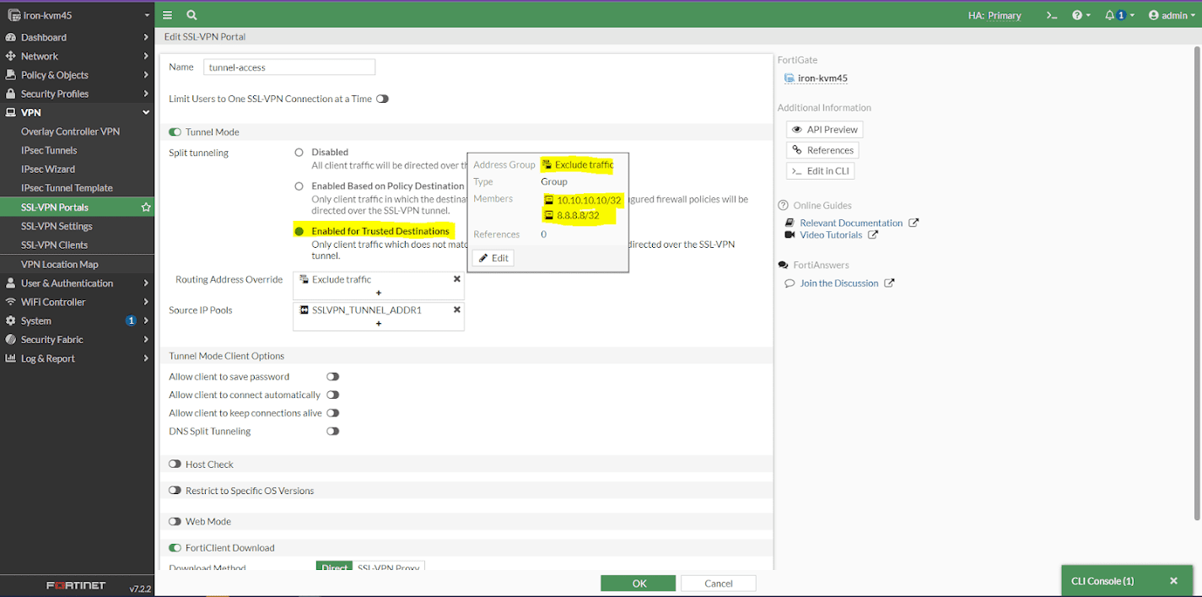Toggle Web Mode switch
The width and height of the screenshot is (1202, 597).
[x=175, y=522]
